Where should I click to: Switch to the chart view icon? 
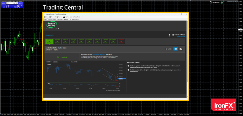tap(181, 49)
